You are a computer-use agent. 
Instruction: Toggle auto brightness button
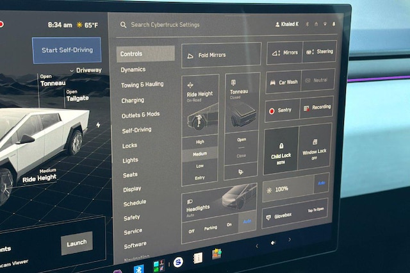point(322,183)
